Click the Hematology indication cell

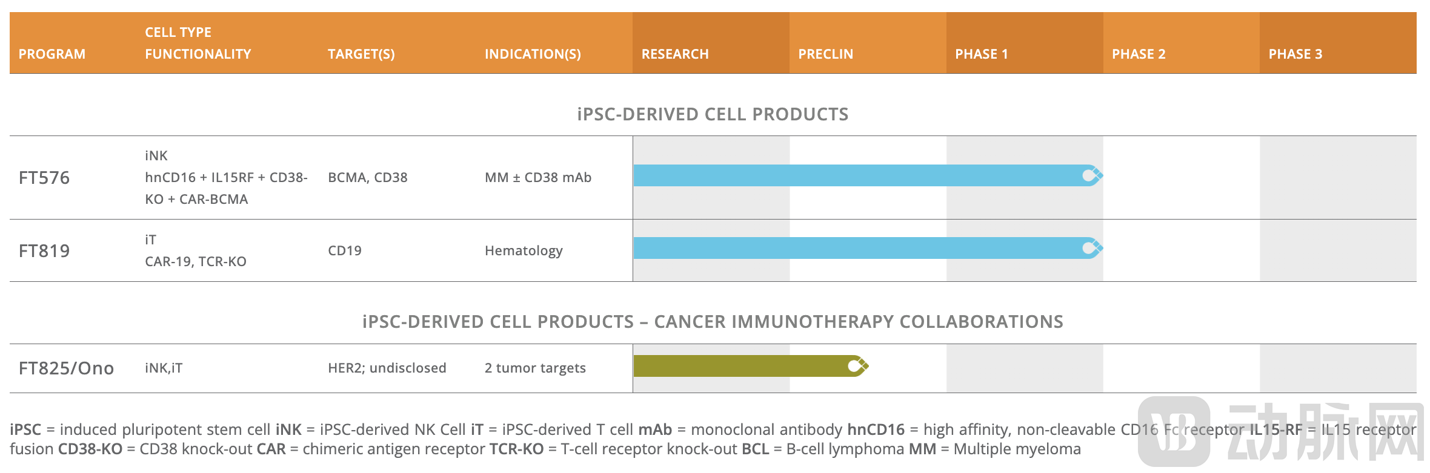[x=524, y=251]
